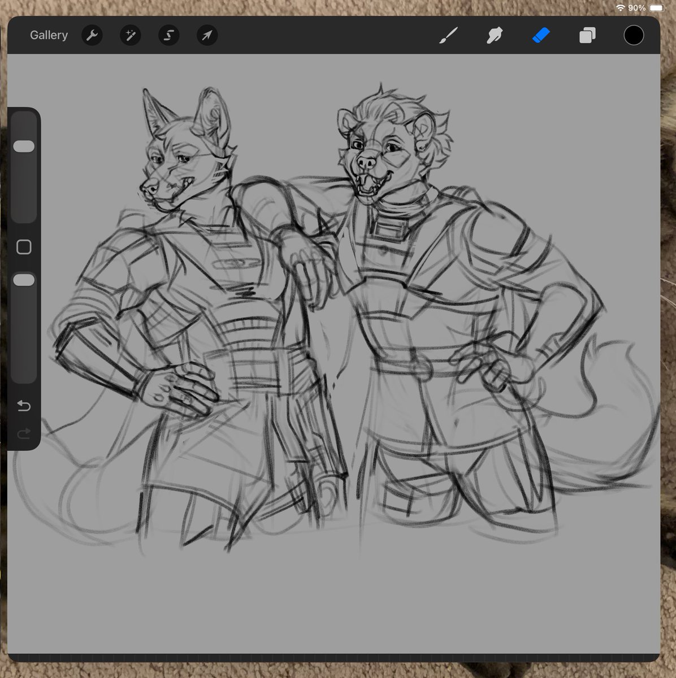Select the Eraser tool
The image size is (676, 678).
coord(541,36)
